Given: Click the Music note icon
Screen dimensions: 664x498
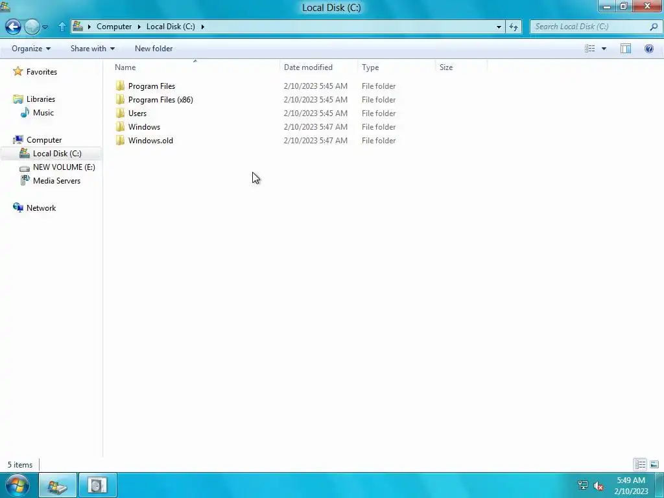Looking at the screenshot, I should 25,112.
